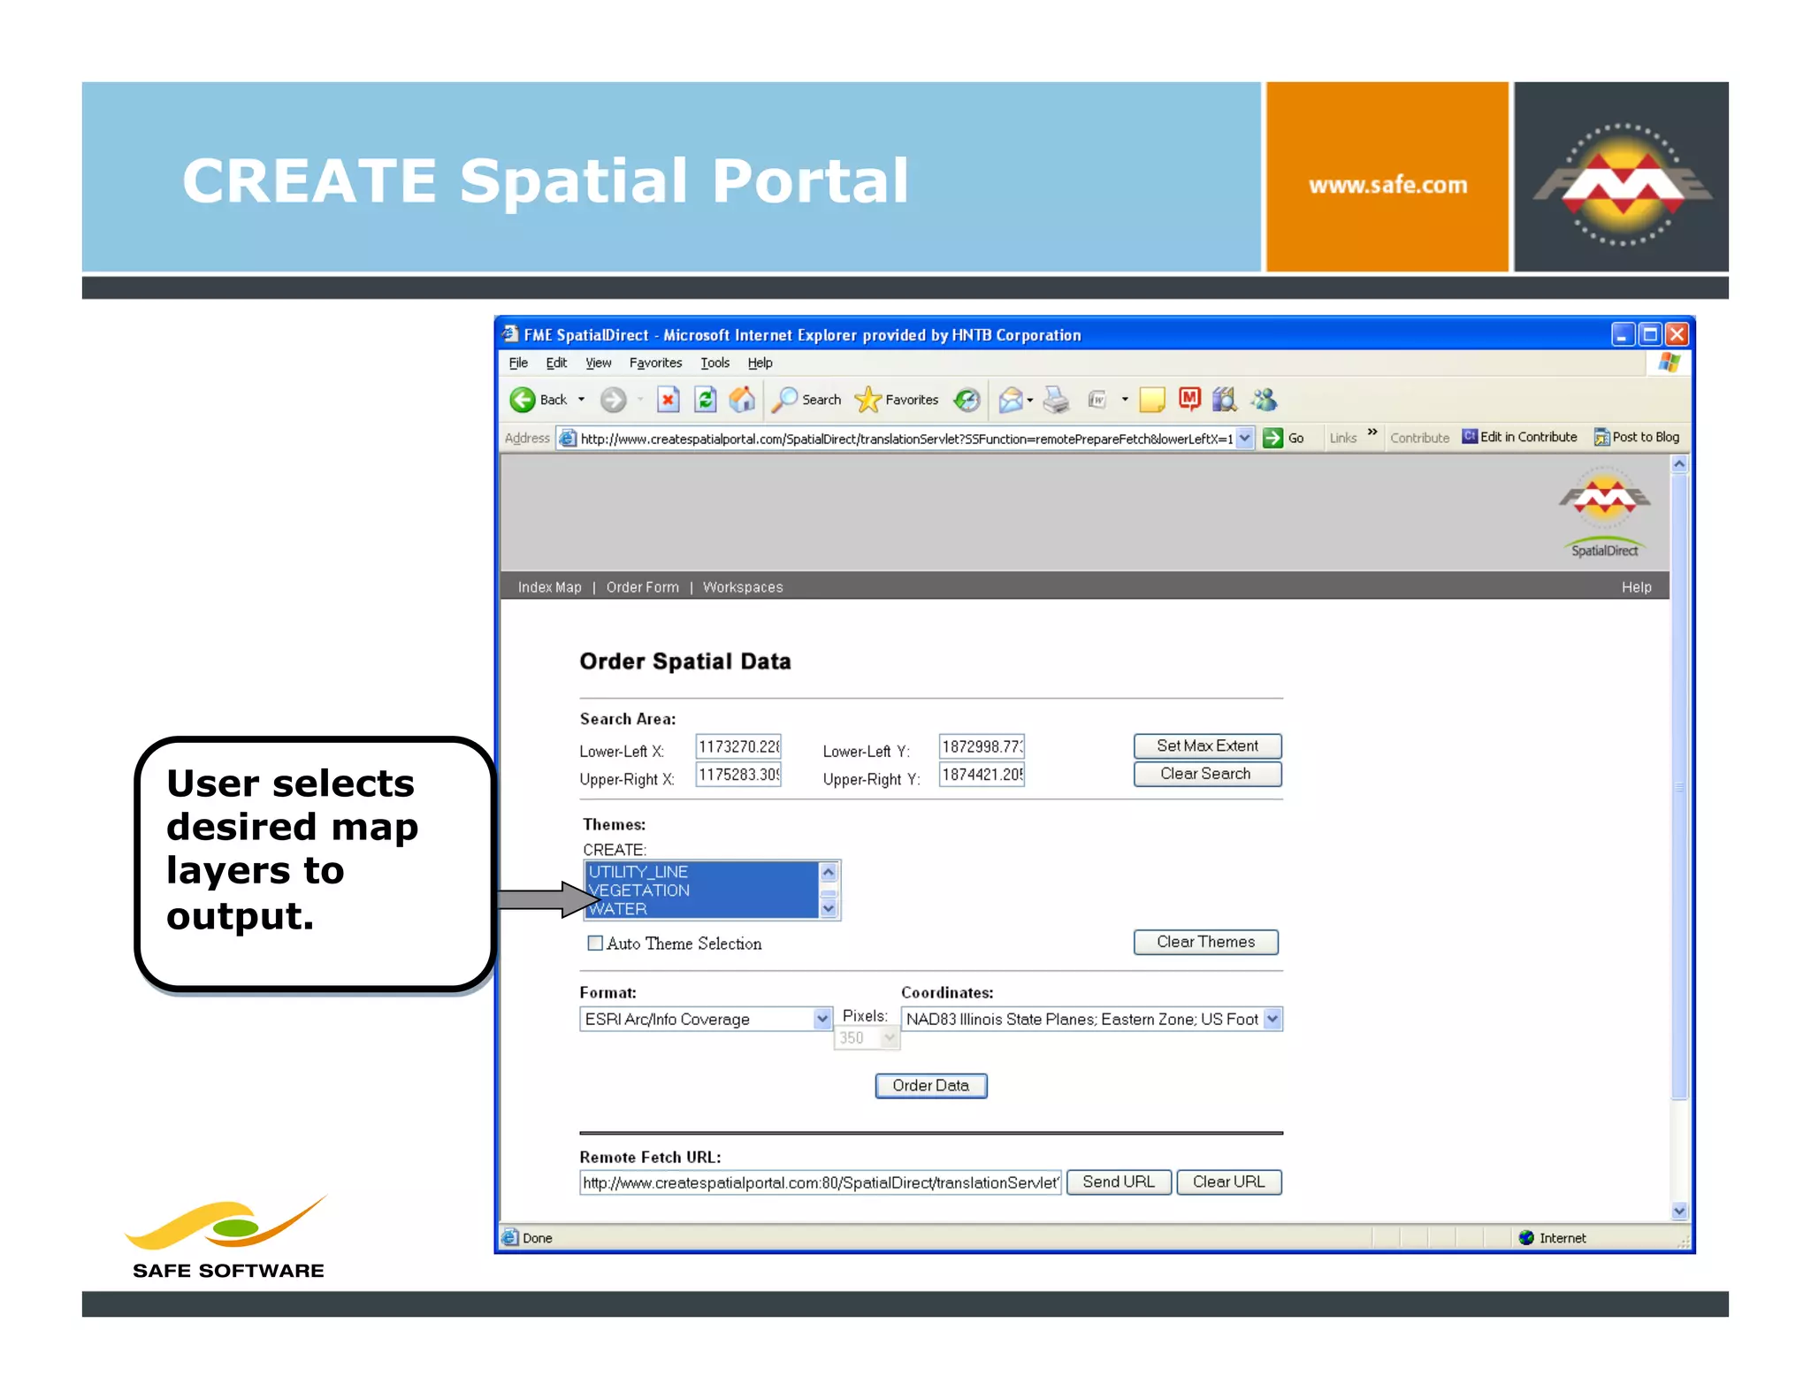Image resolution: width=1811 pixels, height=1399 pixels.
Task: Open the Back button history dropdown
Action: coord(581,400)
